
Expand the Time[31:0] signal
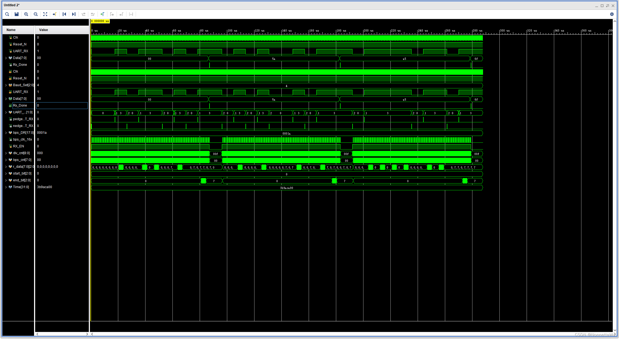point(6,187)
